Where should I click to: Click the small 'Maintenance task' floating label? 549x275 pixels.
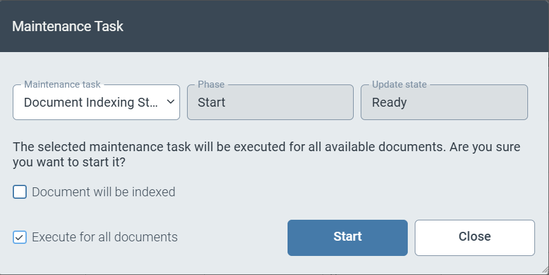pos(62,84)
